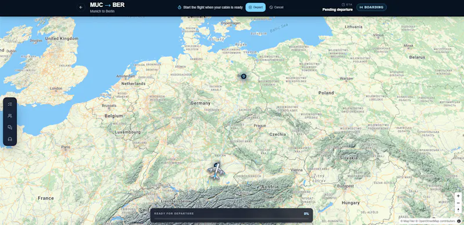Toggle map attribution info icon
Viewport: 464px width, 225px height.
click(459, 221)
